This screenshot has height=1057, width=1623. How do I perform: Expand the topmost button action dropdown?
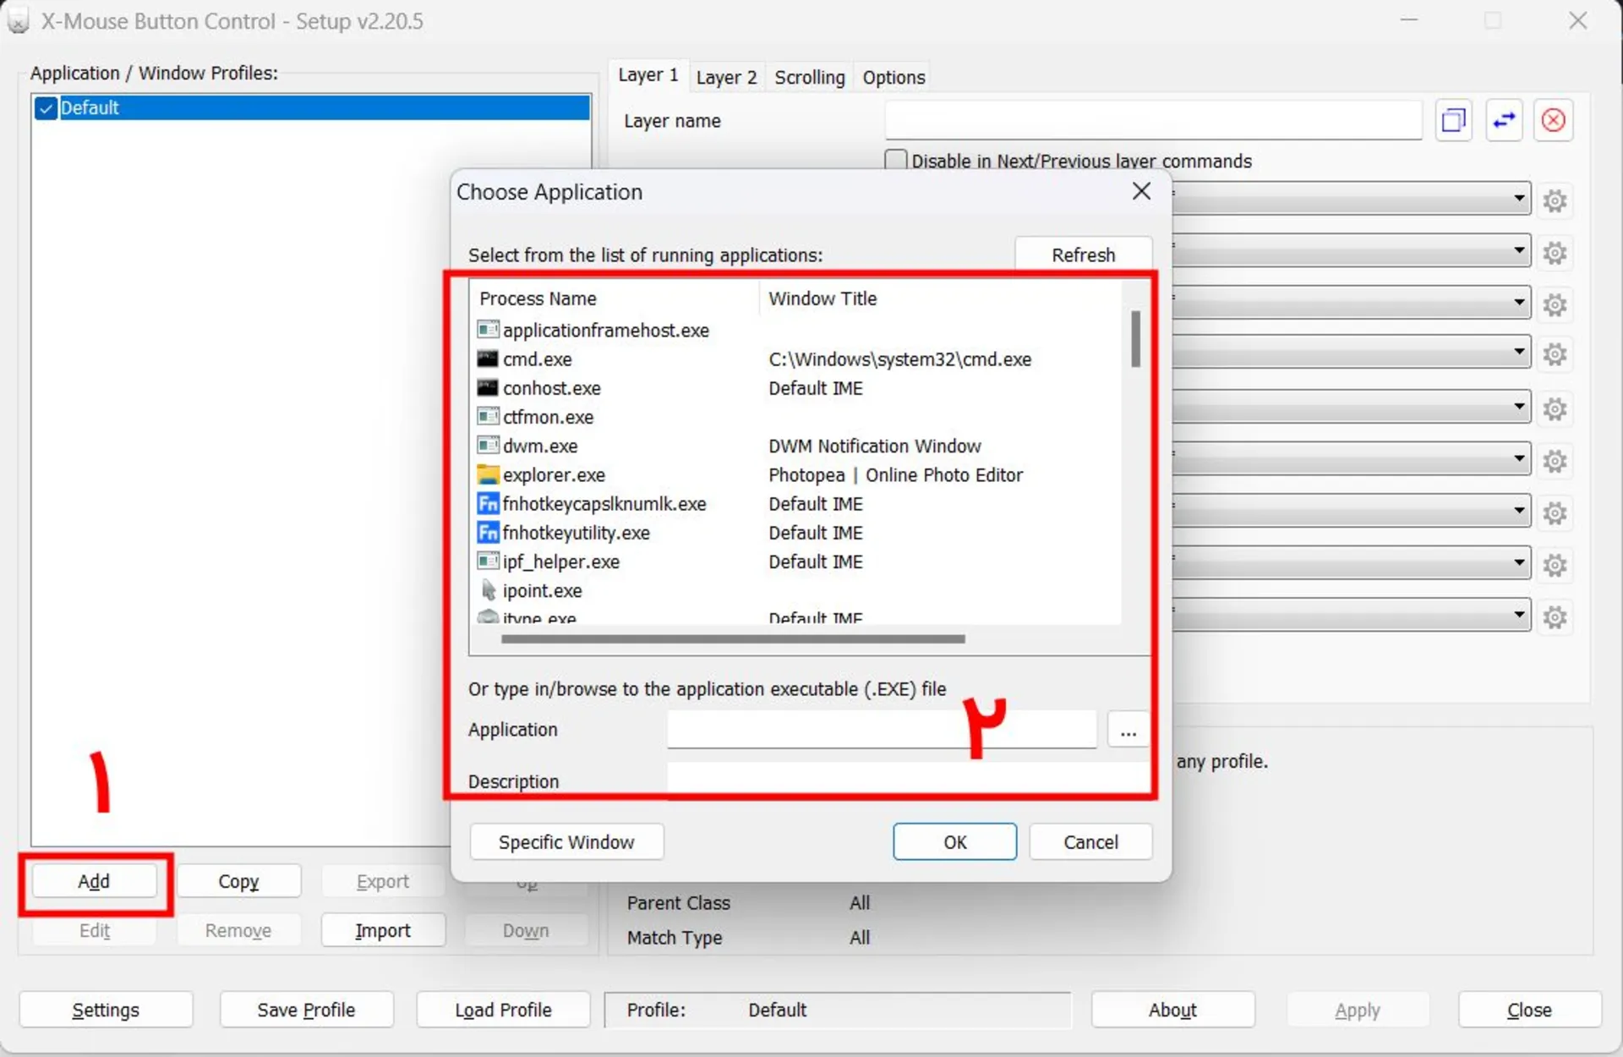[1520, 199]
